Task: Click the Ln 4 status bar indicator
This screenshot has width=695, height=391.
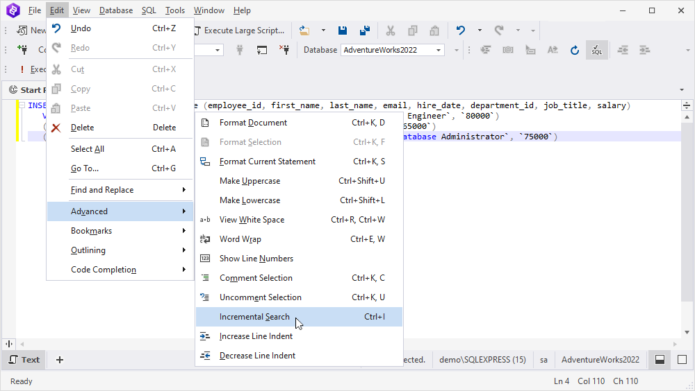Action: [561, 381]
